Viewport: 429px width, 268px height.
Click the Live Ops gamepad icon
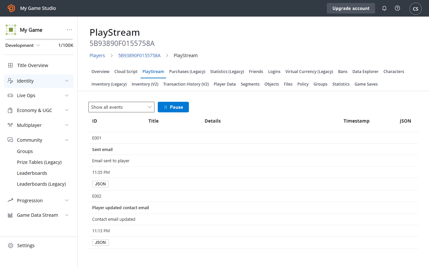[x=11, y=96]
